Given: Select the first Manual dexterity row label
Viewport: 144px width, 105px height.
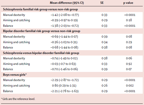Looking at the screenshot, I should pyautogui.click(x=14, y=15).
